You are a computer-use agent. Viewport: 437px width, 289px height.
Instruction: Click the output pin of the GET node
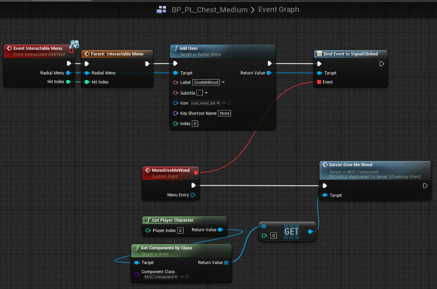(310, 231)
